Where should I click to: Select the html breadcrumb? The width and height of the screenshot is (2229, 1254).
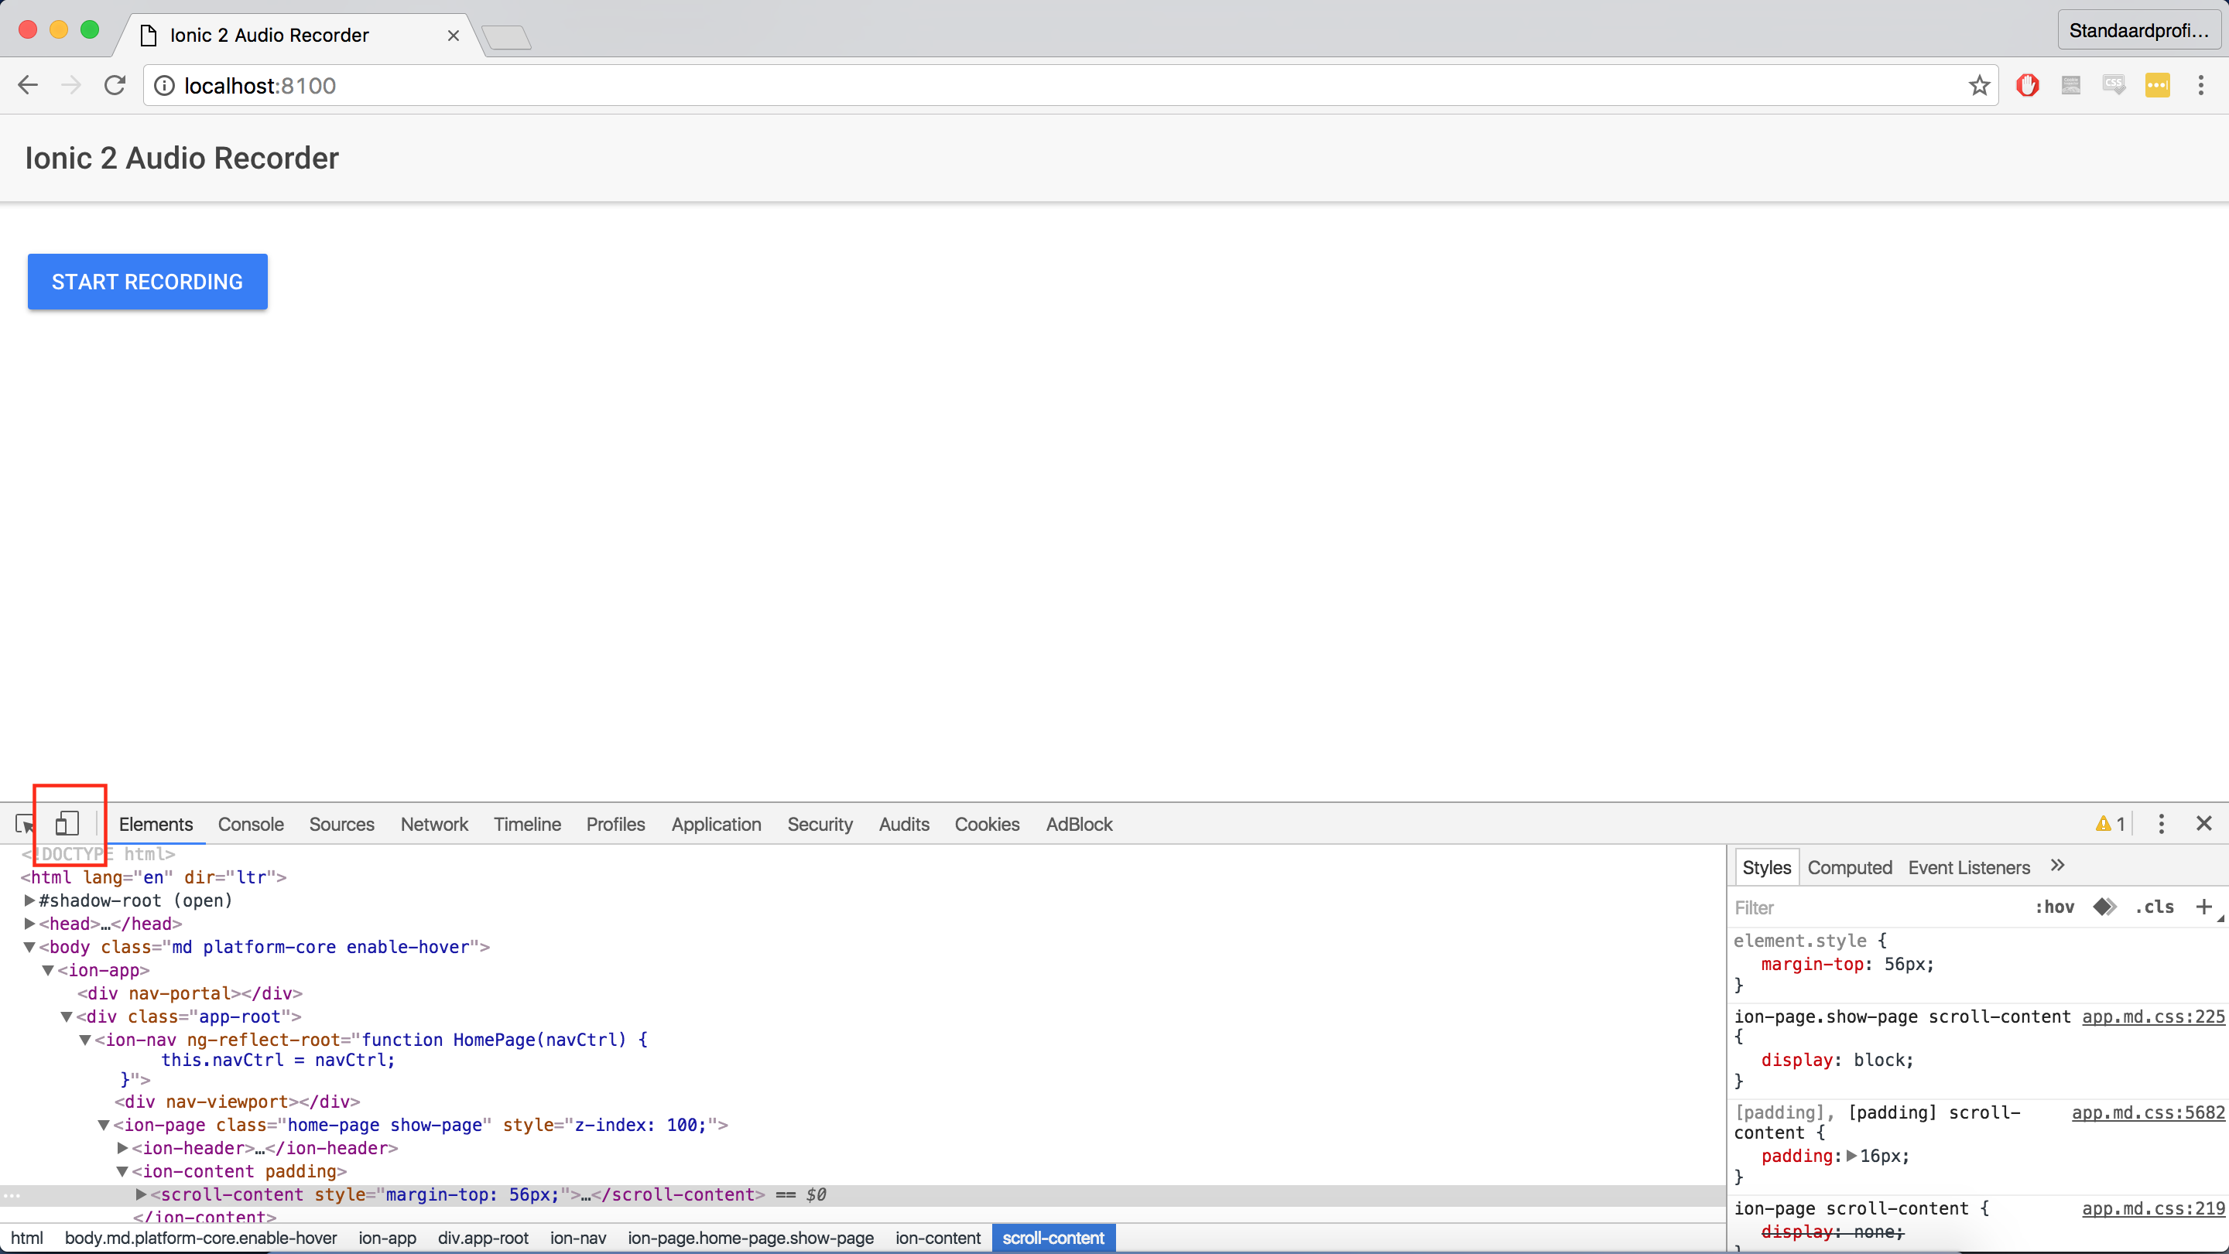click(27, 1238)
